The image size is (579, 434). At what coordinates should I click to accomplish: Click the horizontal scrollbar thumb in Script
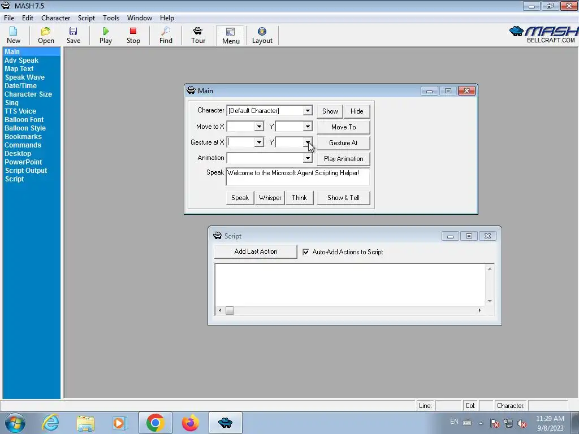[230, 311]
